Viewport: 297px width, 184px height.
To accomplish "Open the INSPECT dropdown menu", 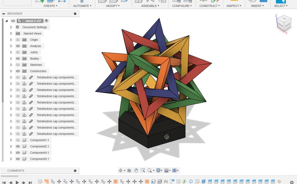I will (233, 6).
